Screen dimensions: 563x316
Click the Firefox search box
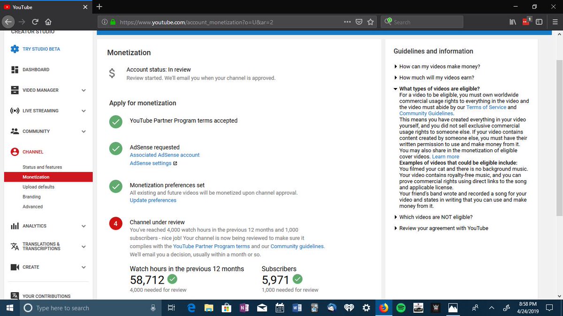(422, 22)
